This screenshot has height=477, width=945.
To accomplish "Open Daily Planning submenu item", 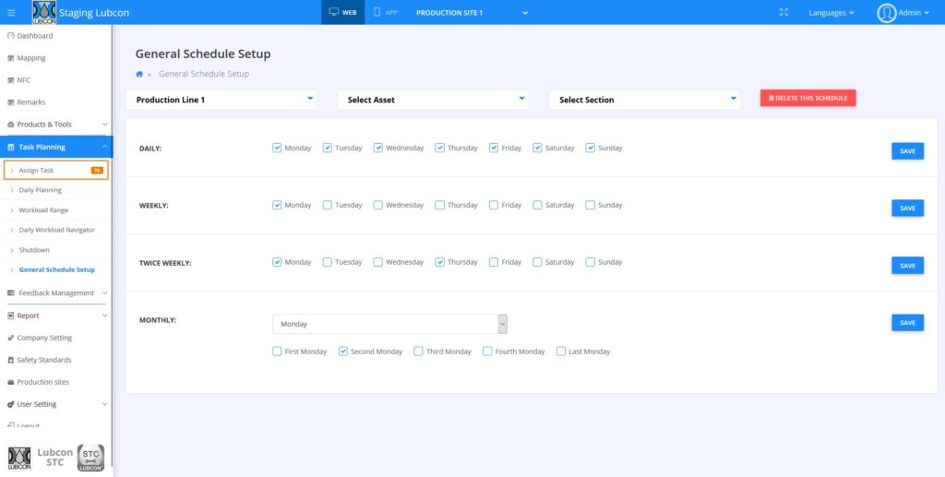I will [40, 190].
